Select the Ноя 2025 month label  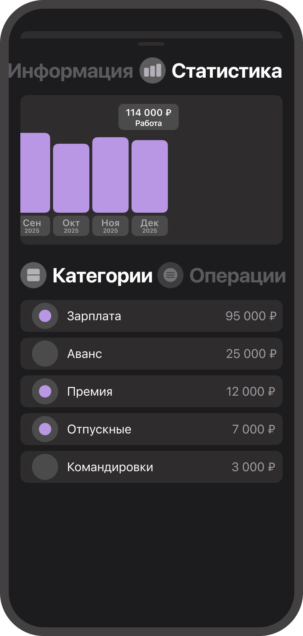110,225
